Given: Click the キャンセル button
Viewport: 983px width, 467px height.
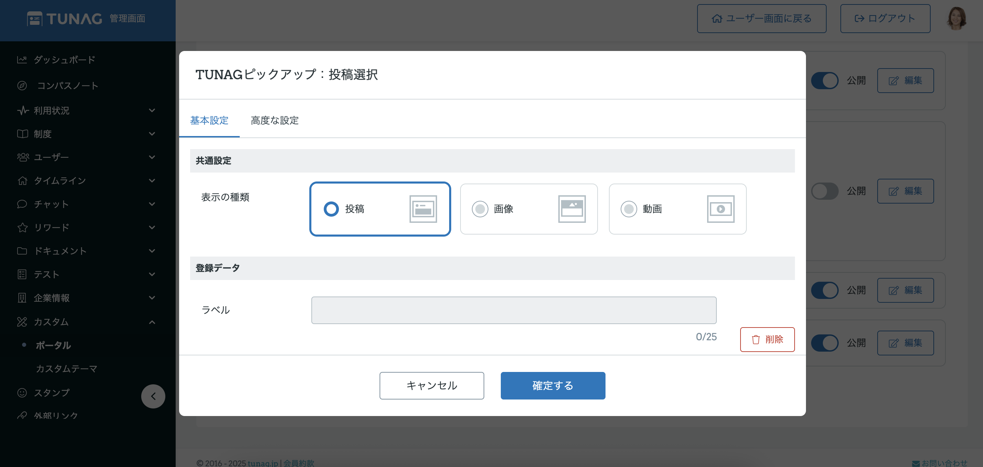Looking at the screenshot, I should click(x=432, y=386).
